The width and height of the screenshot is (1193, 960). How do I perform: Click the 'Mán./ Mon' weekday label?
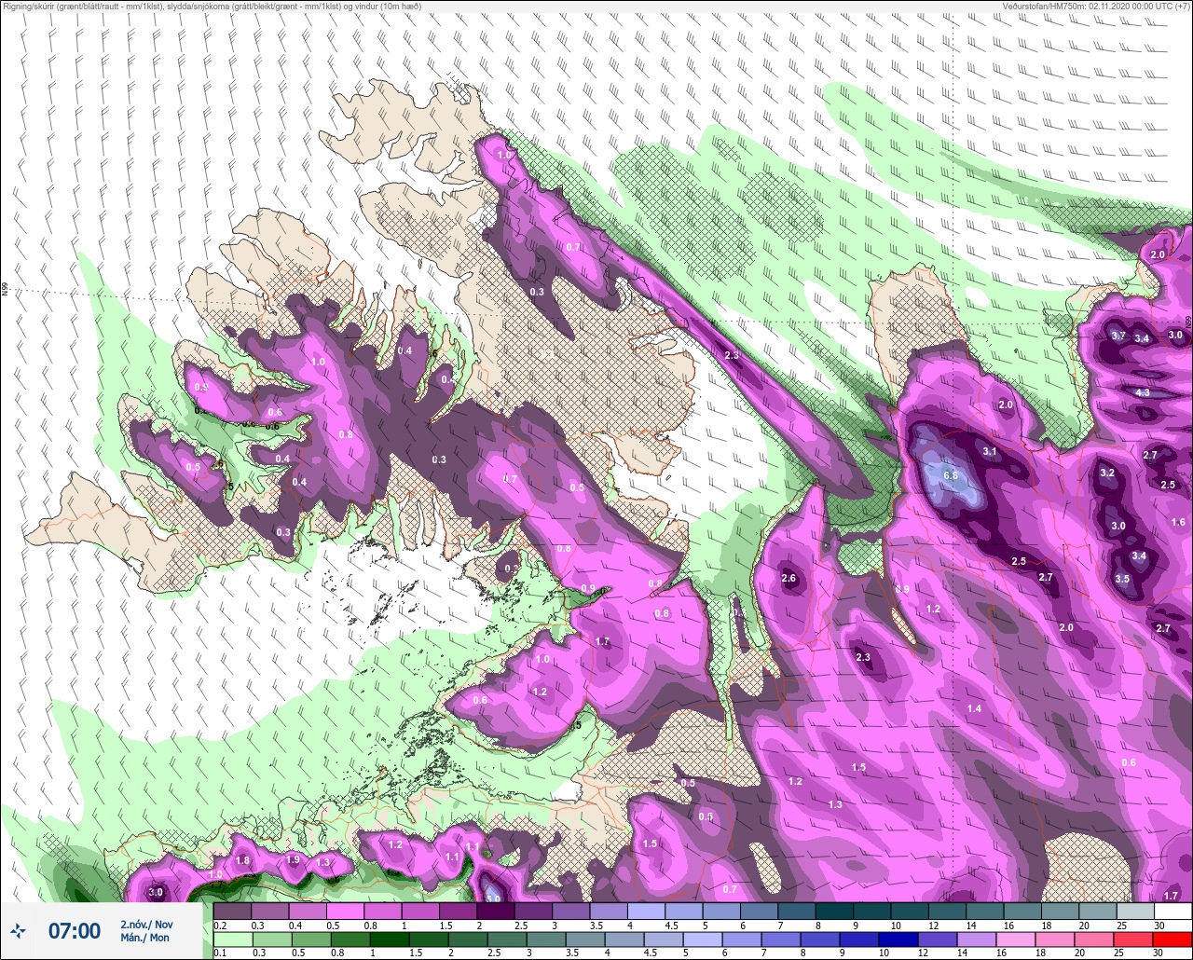144,938
